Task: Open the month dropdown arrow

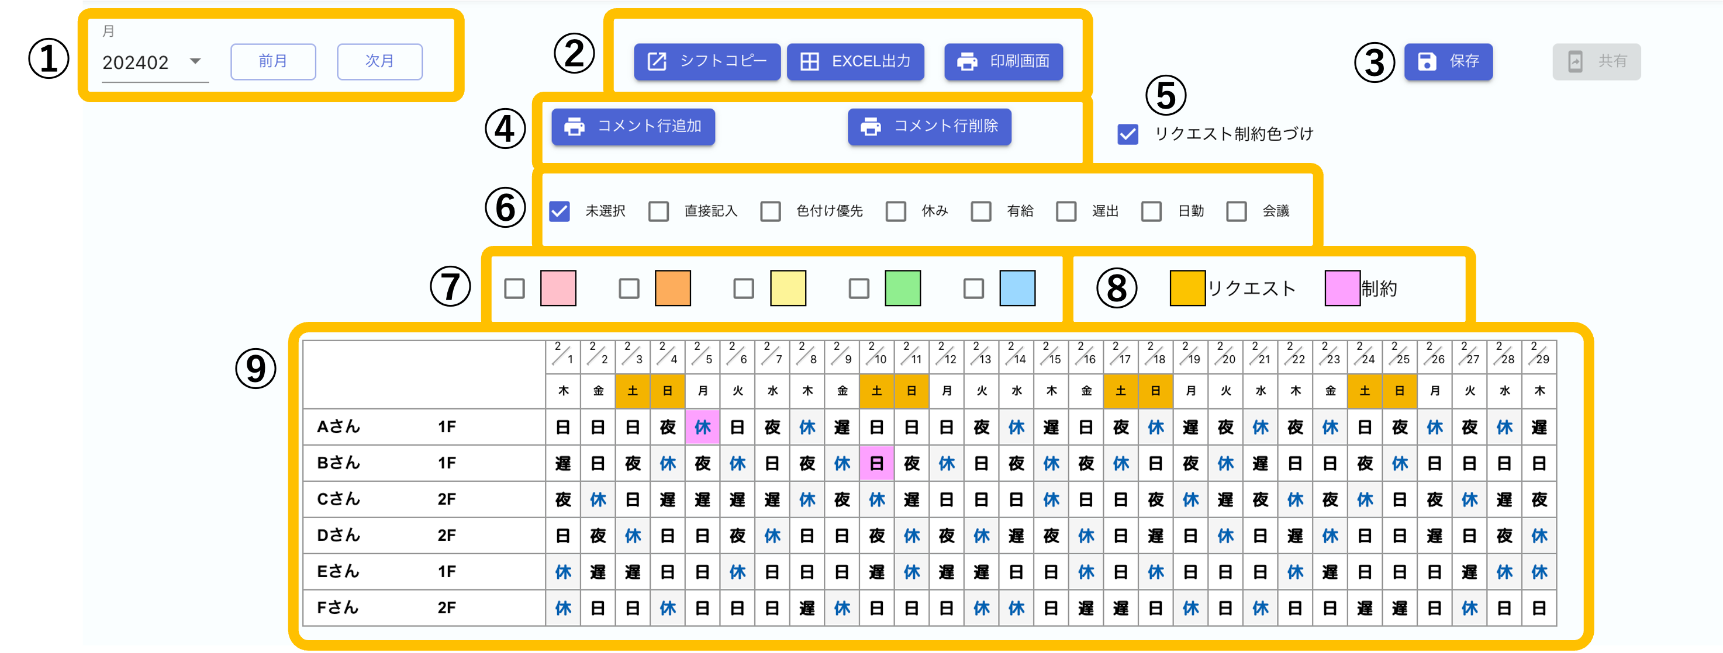Action: (195, 61)
